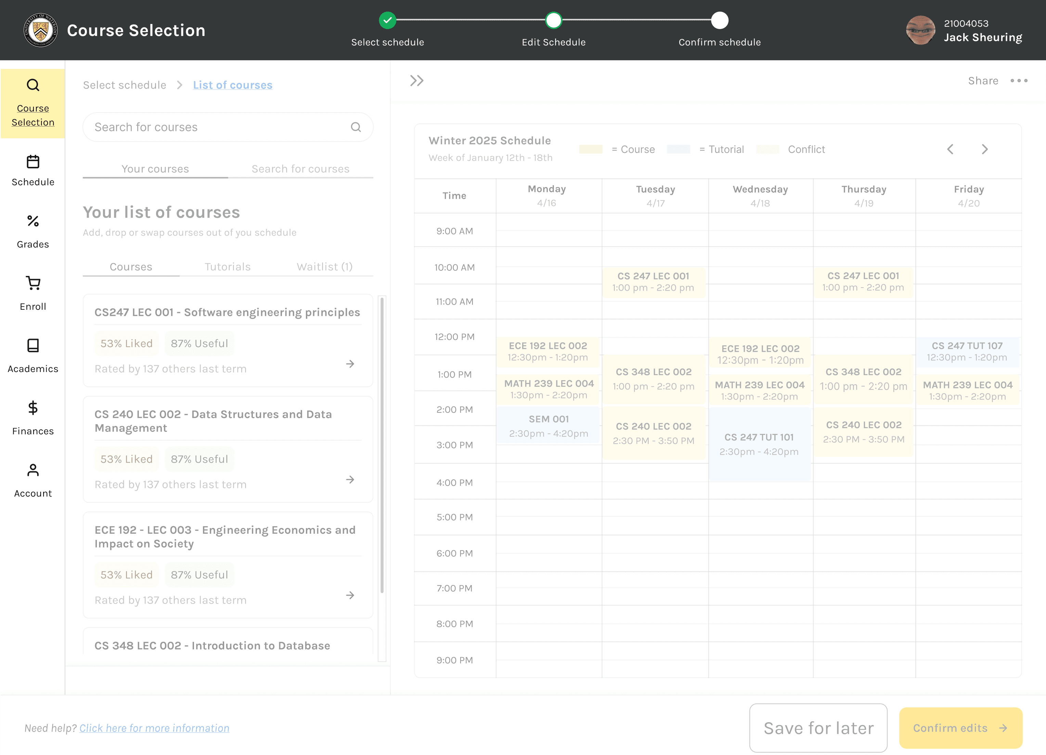Click the Confirm edits button
The image size is (1046, 755).
coord(960,728)
